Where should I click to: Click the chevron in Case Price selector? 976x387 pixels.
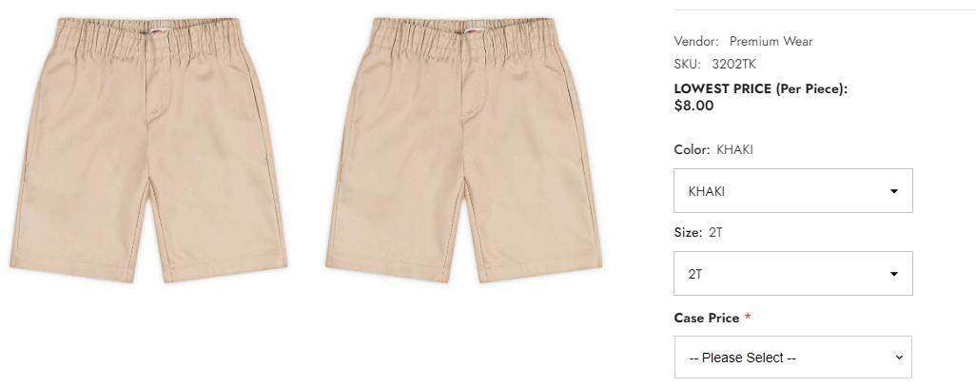[x=899, y=358]
